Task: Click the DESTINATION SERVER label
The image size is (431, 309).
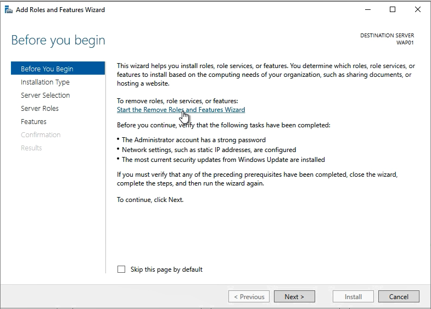Action: (x=387, y=36)
